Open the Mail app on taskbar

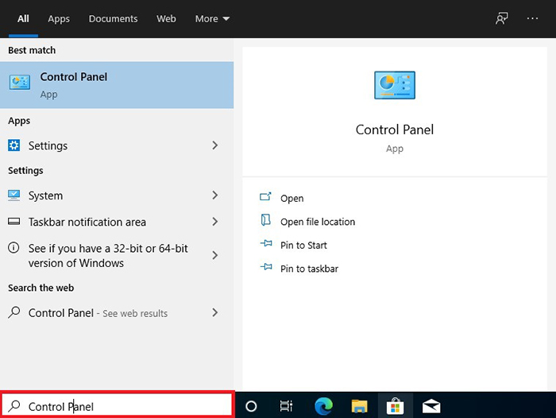[x=431, y=406]
